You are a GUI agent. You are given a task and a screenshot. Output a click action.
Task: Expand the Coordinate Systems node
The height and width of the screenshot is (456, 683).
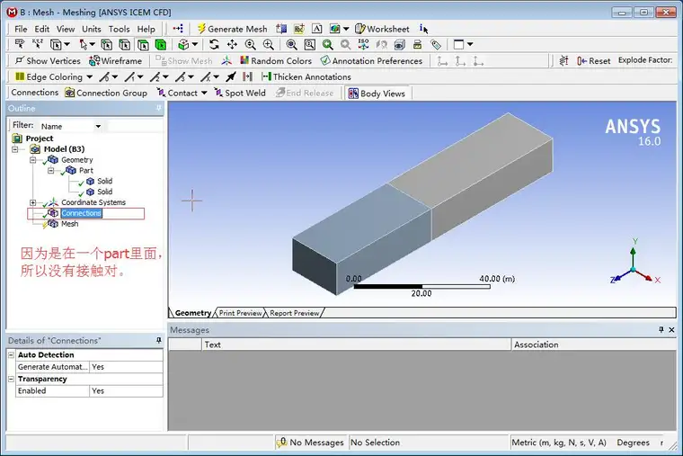(32, 202)
